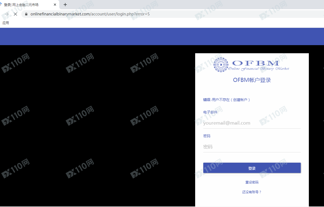Submit the blue 登录 button

point(252,168)
